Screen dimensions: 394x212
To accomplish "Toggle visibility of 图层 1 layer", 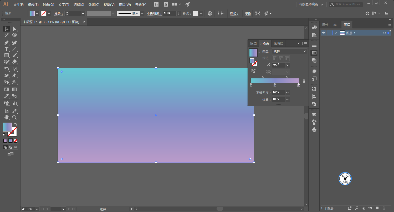I will tap(324, 33).
